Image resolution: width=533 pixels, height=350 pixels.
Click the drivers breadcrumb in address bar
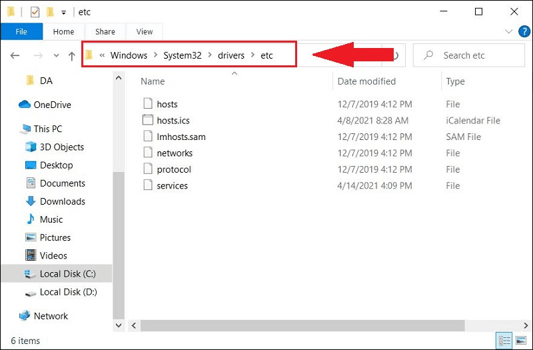coord(231,55)
